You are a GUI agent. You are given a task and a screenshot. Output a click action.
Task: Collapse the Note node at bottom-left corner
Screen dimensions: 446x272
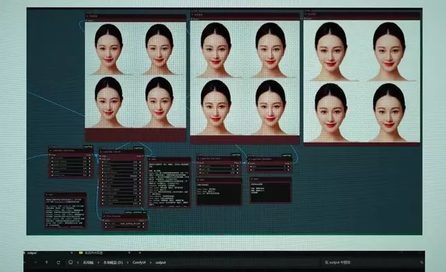pyautogui.click(x=46, y=195)
